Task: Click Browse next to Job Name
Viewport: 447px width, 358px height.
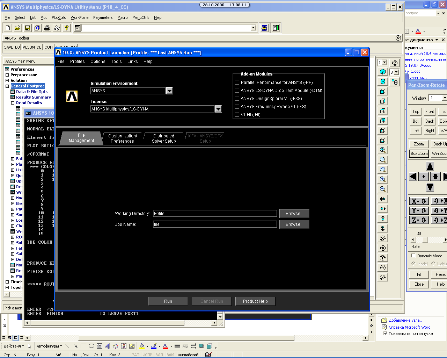Action: tap(294, 224)
